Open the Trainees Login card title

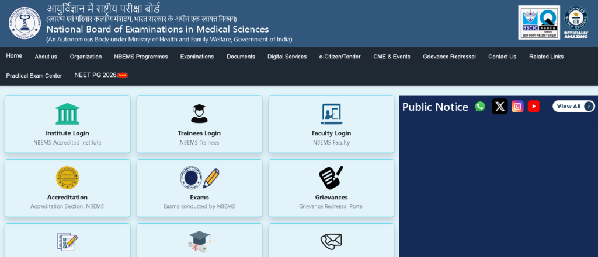[199, 133]
